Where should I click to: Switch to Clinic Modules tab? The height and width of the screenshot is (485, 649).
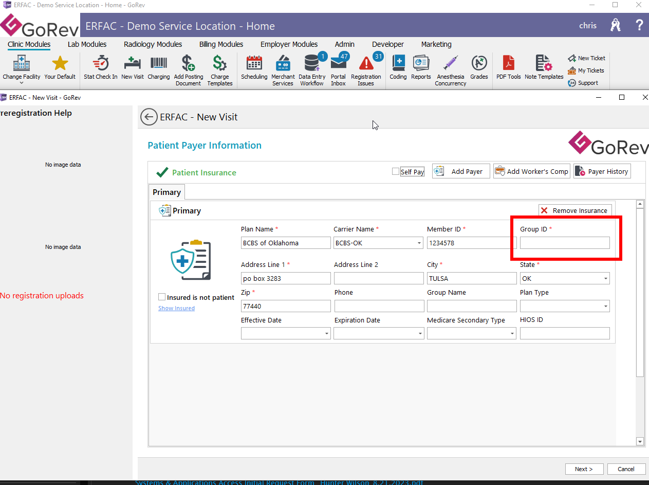coord(29,44)
